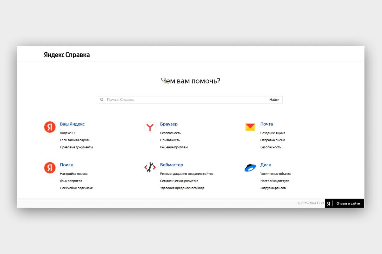The width and height of the screenshot is (382, 254).
Task: Open Удаление вредоносного кода link
Action: 182,188
